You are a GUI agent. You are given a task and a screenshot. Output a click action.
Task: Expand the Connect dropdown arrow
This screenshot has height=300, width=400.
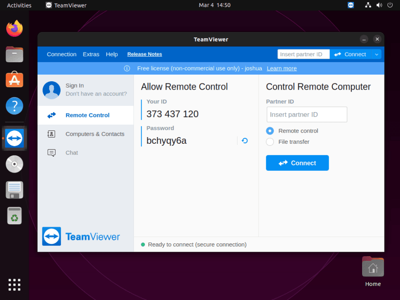click(x=376, y=54)
